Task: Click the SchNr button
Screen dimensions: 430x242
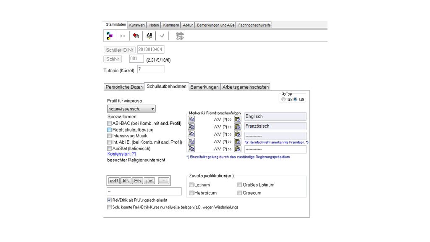Action: coord(113,59)
